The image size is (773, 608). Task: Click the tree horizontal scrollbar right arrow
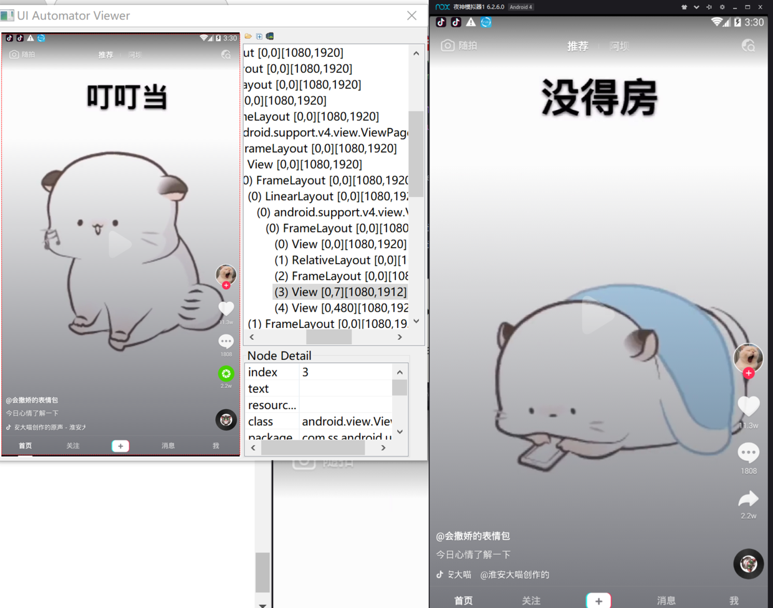[x=400, y=337]
